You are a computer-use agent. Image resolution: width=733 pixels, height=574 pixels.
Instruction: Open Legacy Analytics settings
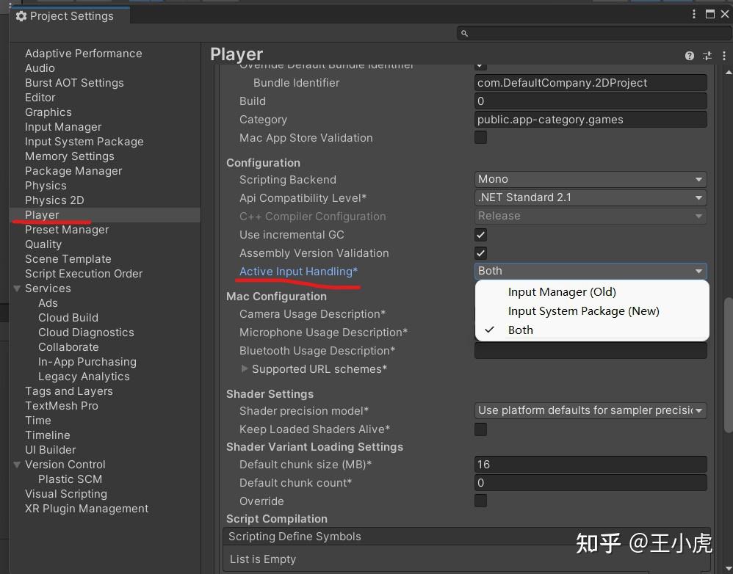pyautogui.click(x=84, y=377)
